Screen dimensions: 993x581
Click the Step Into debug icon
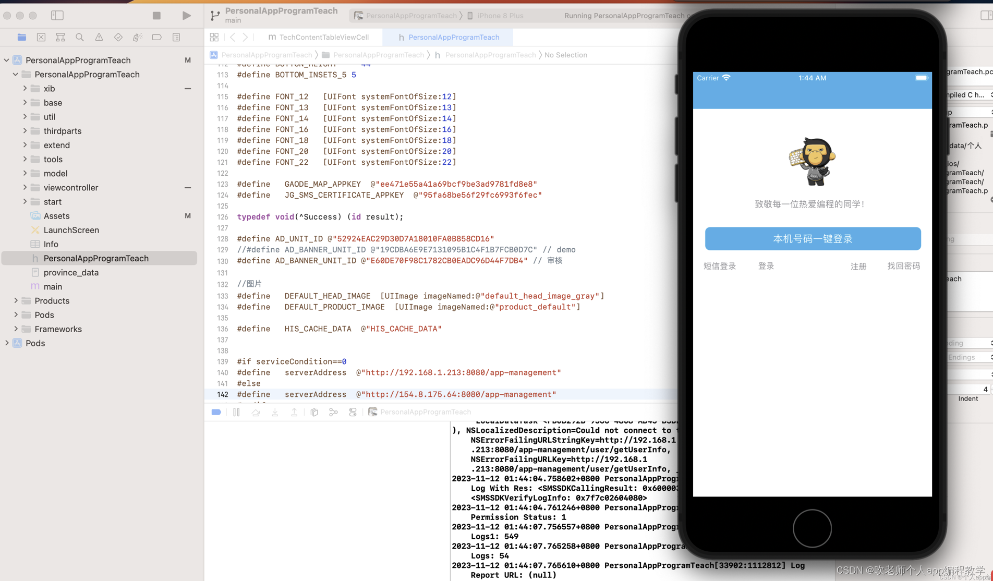coord(275,412)
